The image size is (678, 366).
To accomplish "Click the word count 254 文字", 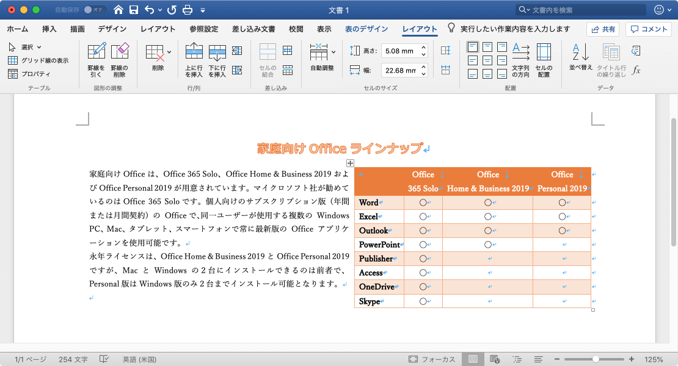I will tap(73, 359).
